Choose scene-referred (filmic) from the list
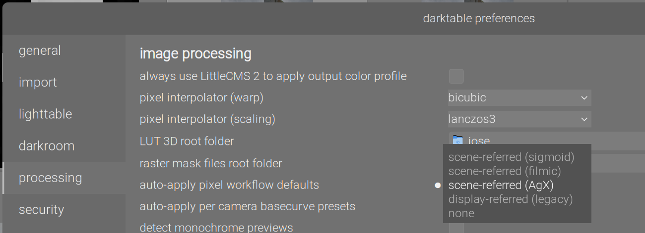This screenshot has height=233, width=645. [504, 171]
